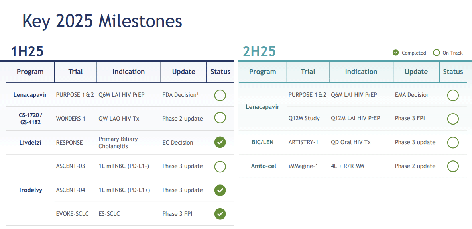The width and height of the screenshot is (472, 229).
Task: Select the 1H25 section heading
Action: 27,51
